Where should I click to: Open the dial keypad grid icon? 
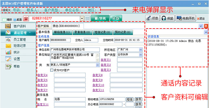tap(87, 19)
